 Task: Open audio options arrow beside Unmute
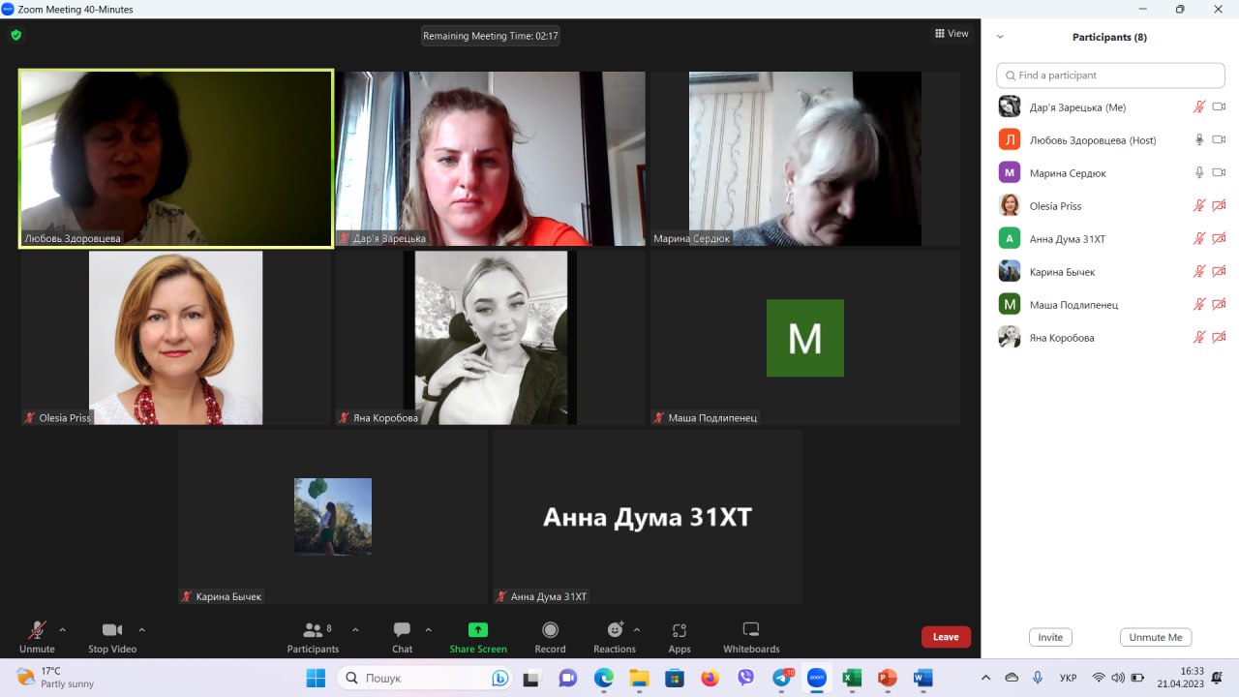tap(63, 629)
